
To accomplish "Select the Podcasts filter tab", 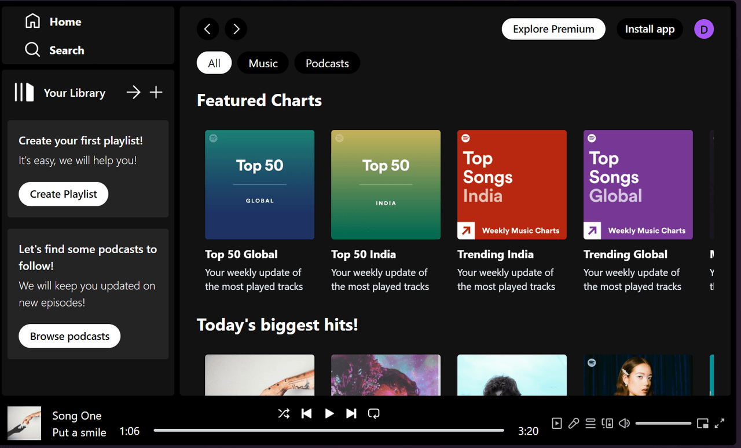I will 327,63.
